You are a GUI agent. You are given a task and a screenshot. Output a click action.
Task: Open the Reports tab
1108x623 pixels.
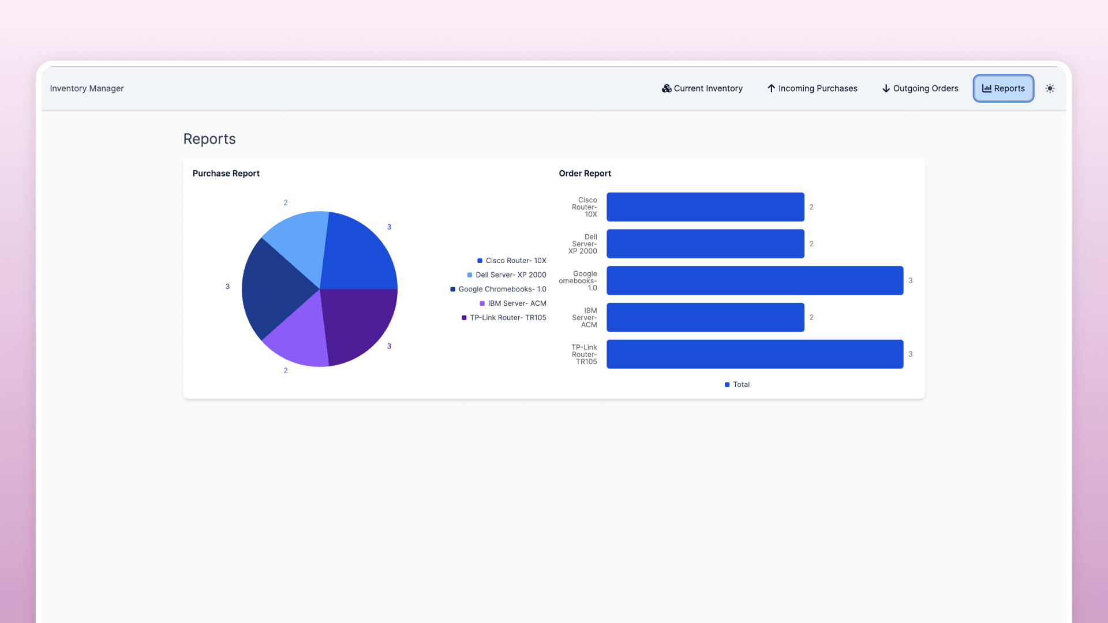(x=1003, y=88)
